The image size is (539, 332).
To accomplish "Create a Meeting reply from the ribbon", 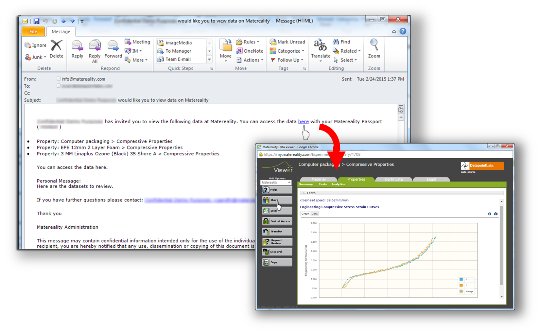I will point(137,42).
